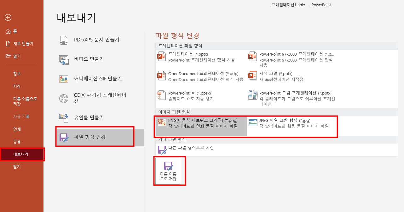This screenshot has height=212, width=404.
Task: Open 다른 이름으로 저장 in sidebar
Action: pyautogui.click(x=22, y=101)
